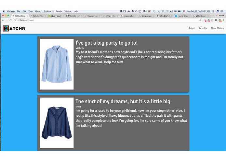The image size is (226, 161).
Task: Open the Apple menu
Action: coord(4,11)
